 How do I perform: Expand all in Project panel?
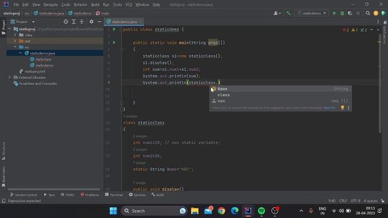74,22
